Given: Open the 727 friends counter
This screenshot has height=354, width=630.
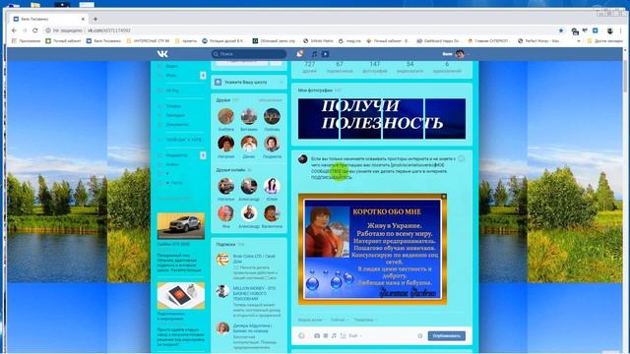Looking at the screenshot, I should coord(310,67).
